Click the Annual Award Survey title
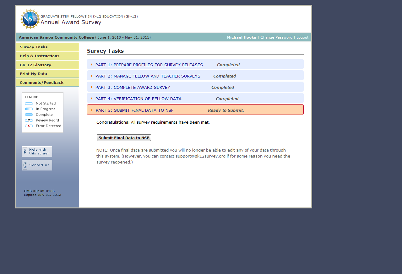This screenshot has height=274, width=402. point(71,22)
